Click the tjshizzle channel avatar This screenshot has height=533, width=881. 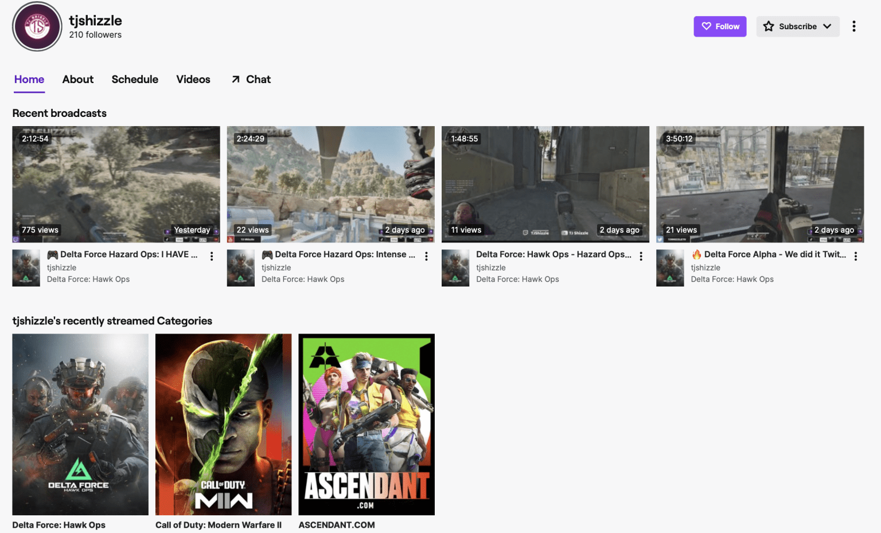(x=37, y=26)
